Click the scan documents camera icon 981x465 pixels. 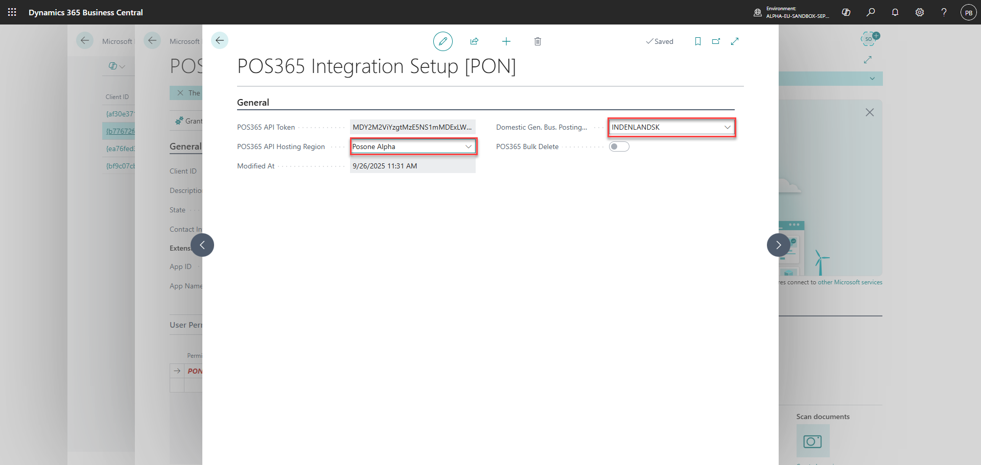[x=812, y=441]
